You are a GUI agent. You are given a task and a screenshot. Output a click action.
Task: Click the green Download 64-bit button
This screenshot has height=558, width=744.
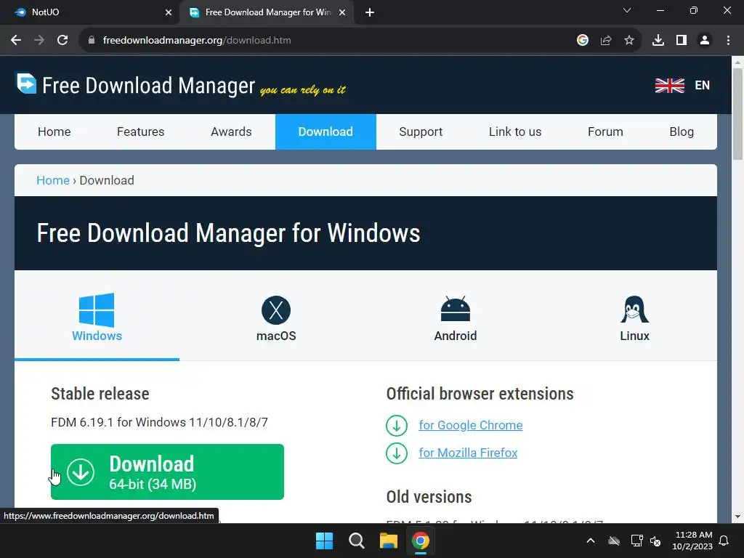click(x=168, y=472)
